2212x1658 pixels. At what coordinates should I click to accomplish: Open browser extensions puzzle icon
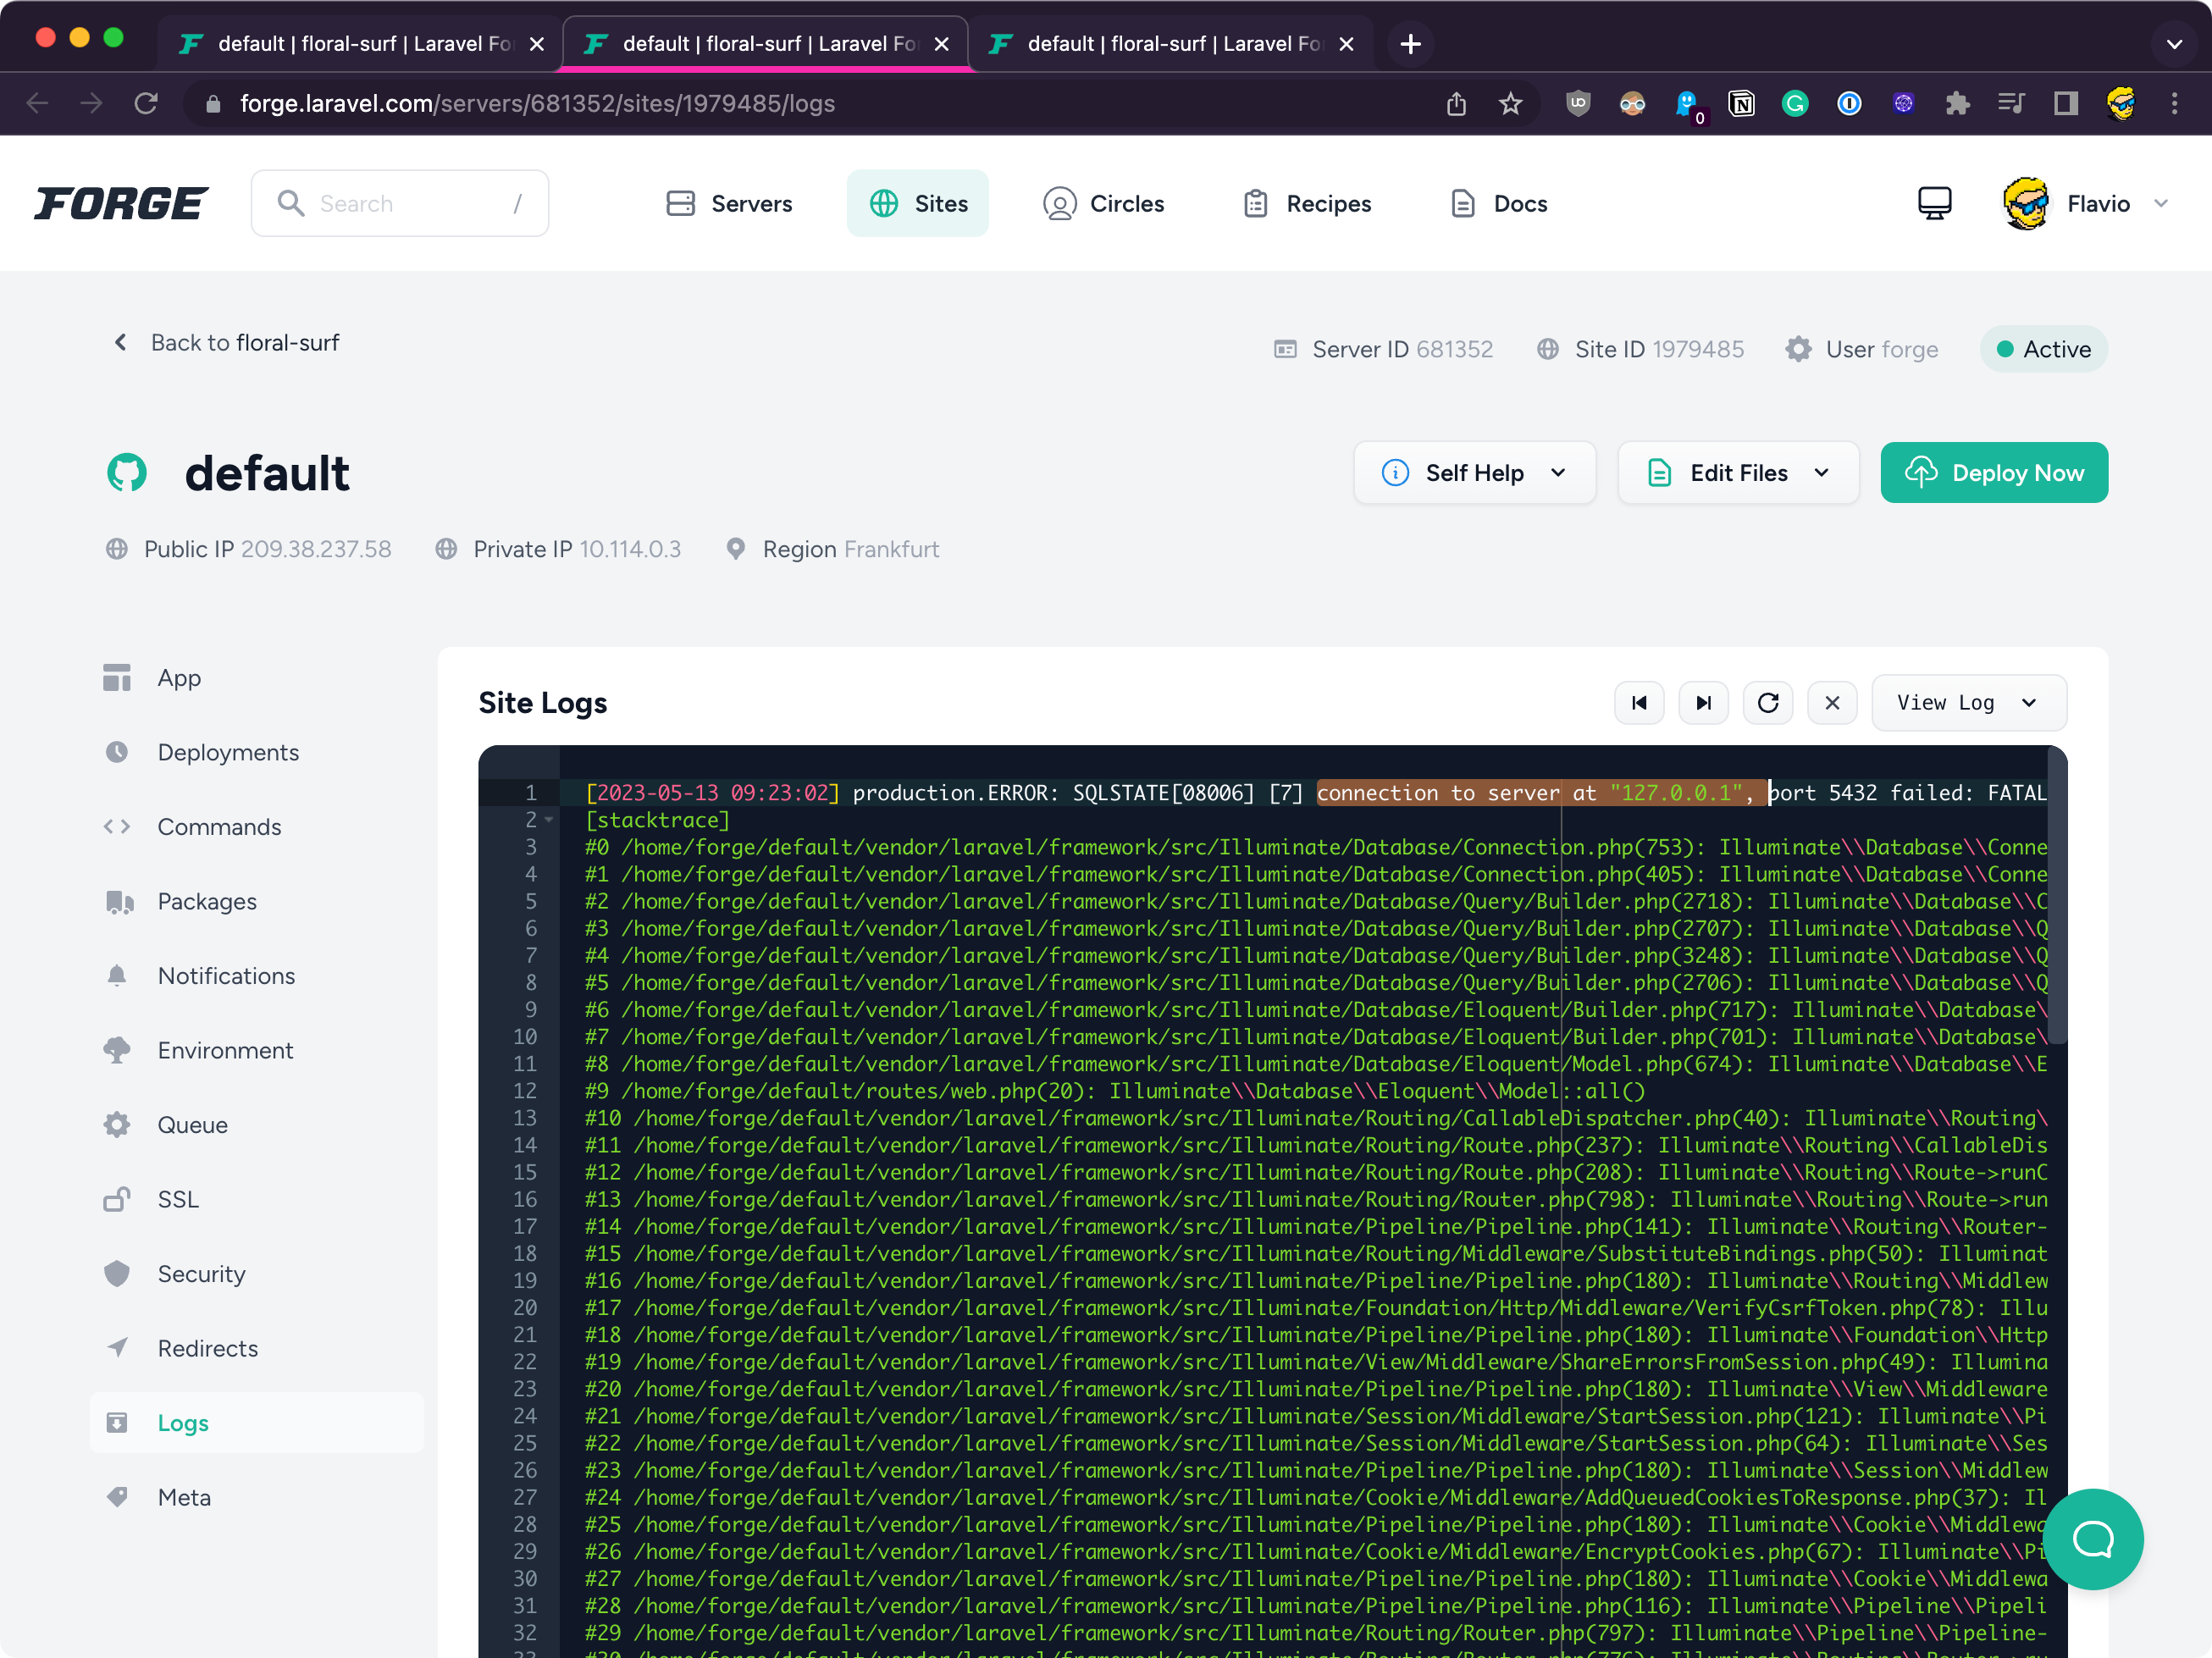tap(1957, 103)
